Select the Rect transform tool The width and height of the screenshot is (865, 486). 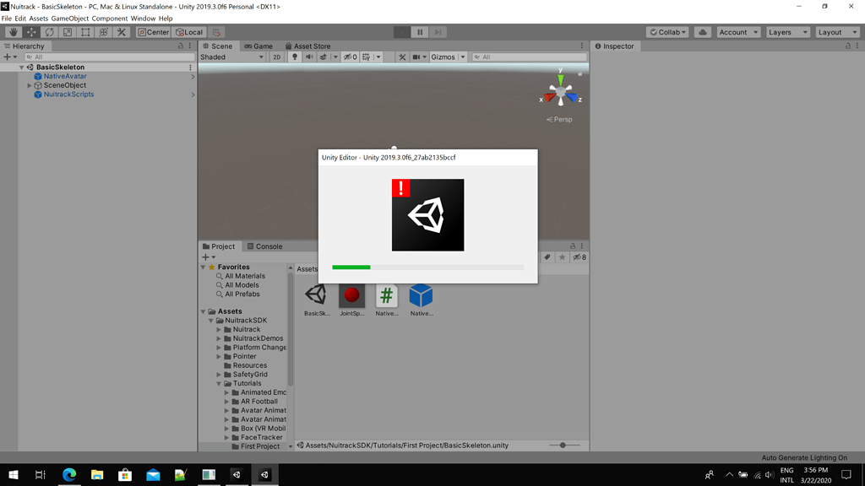coord(85,32)
